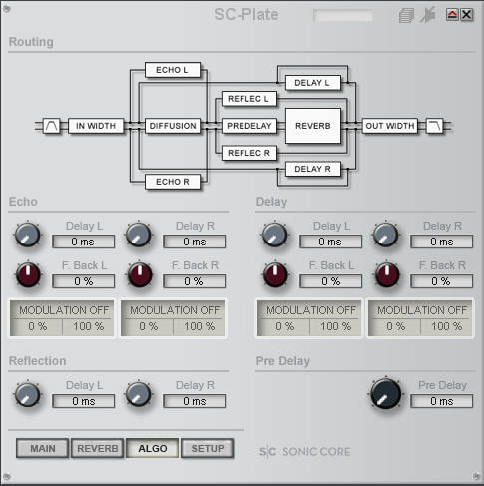Toggle Delay left MODULATION OFF switch
This screenshot has height=486, width=484.
point(311,310)
